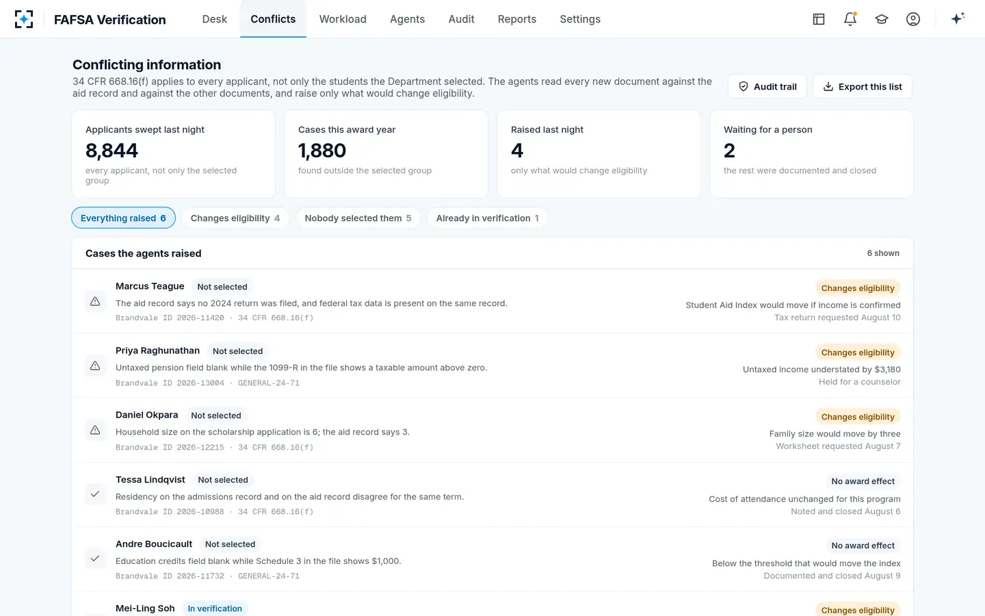Click Not selected badge next to Priya Raghunathan

point(237,351)
